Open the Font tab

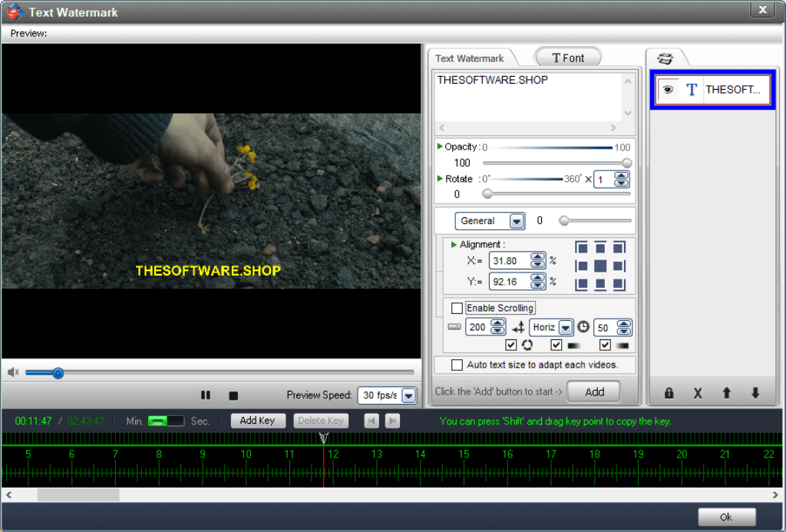568,58
